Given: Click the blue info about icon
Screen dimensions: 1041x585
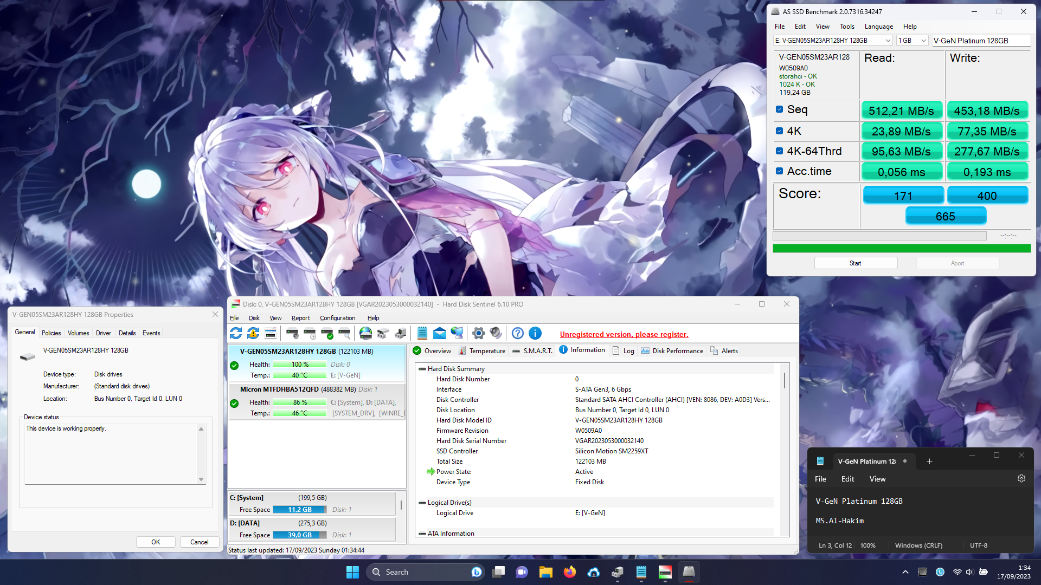Looking at the screenshot, I should (x=535, y=333).
